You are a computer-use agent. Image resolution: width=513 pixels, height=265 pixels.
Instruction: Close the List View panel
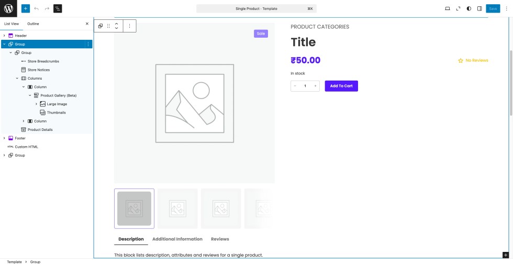coord(87,24)
